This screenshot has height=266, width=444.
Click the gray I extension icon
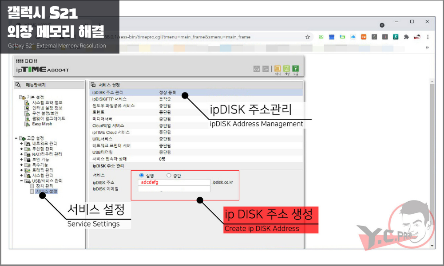pyautogui.click(x=385, y=37)
